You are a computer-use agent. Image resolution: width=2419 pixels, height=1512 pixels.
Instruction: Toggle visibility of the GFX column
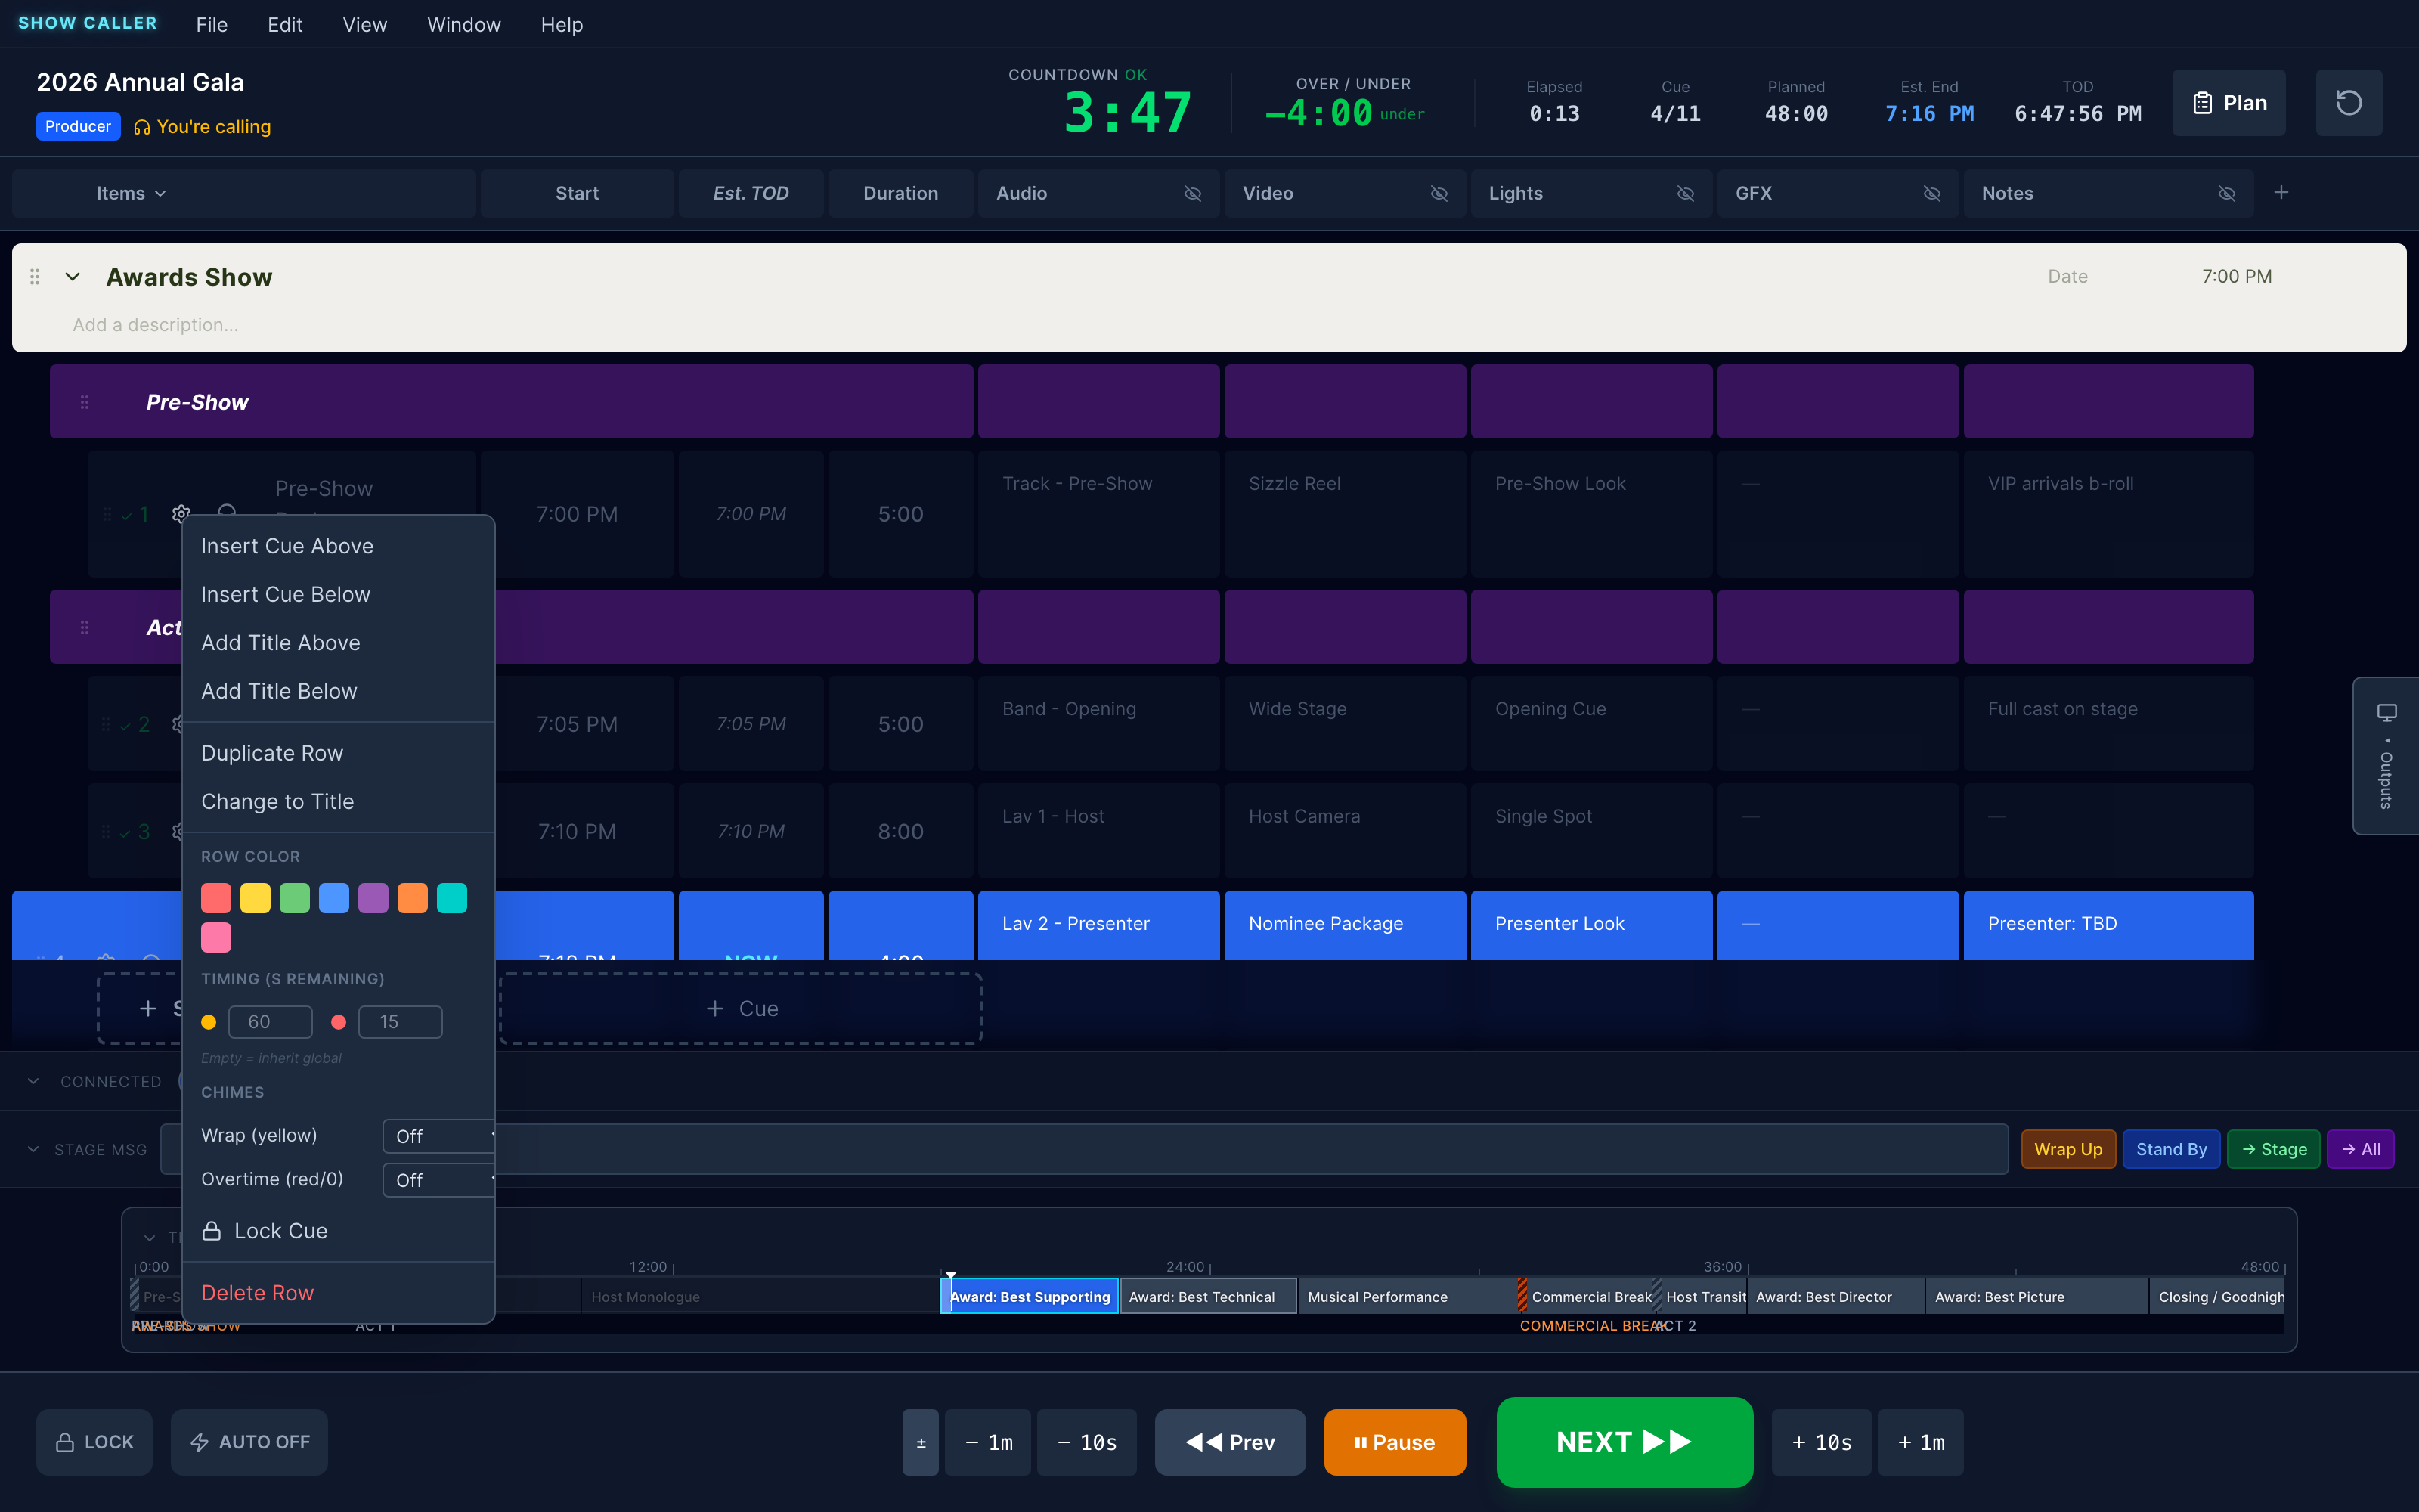click(x=1932, y=194)
